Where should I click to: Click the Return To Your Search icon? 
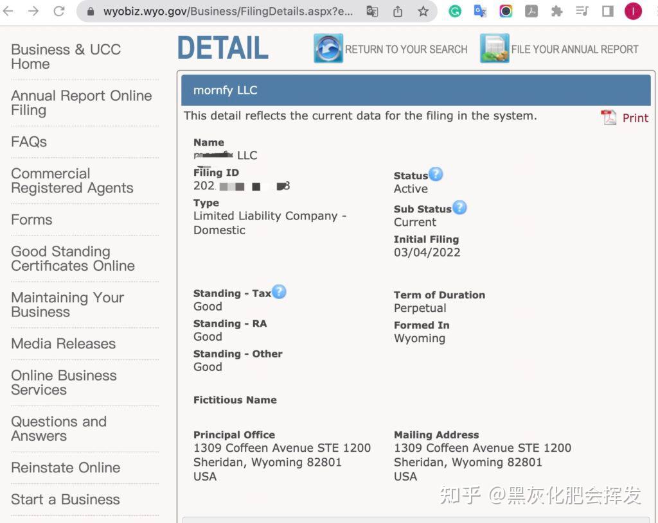[328, 49]
